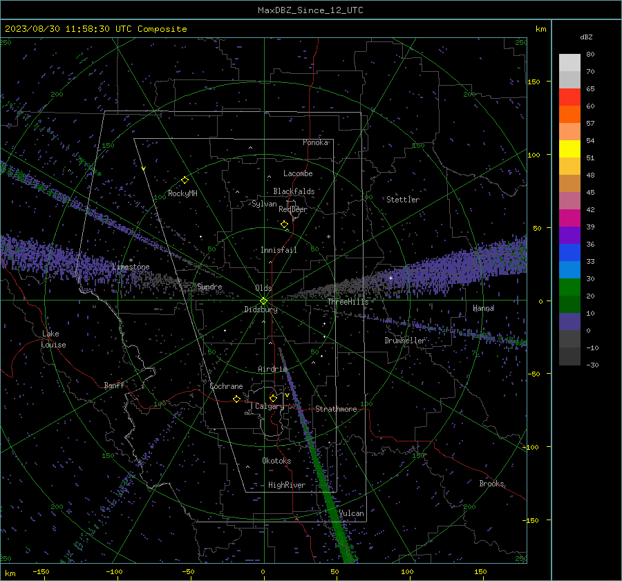Click the Okotoks city label
622x581 pixels.
[276, 461]
